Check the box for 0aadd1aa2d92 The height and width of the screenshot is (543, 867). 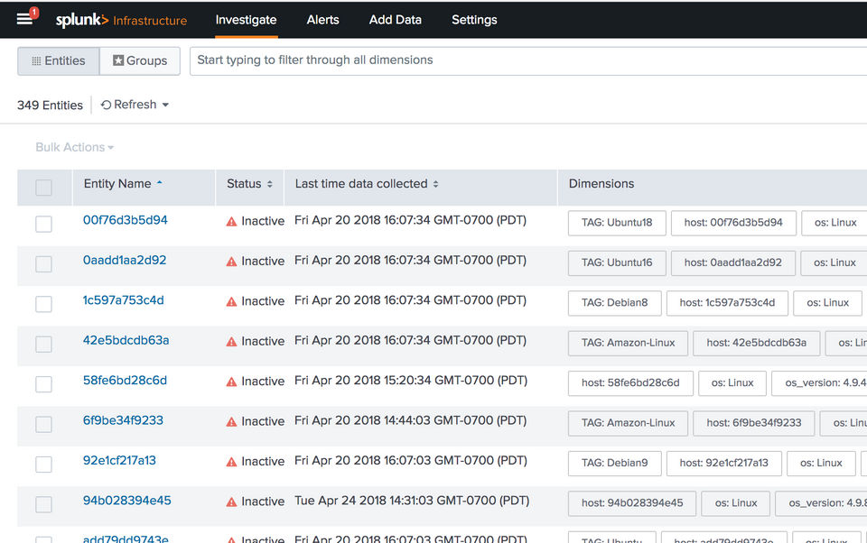point(43,264)
